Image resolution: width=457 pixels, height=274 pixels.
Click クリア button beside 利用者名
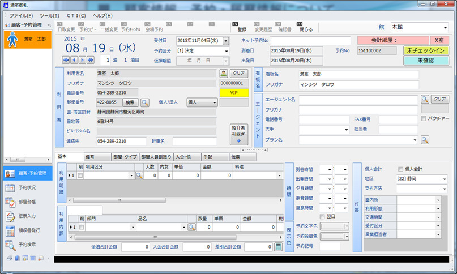(239, 73)
